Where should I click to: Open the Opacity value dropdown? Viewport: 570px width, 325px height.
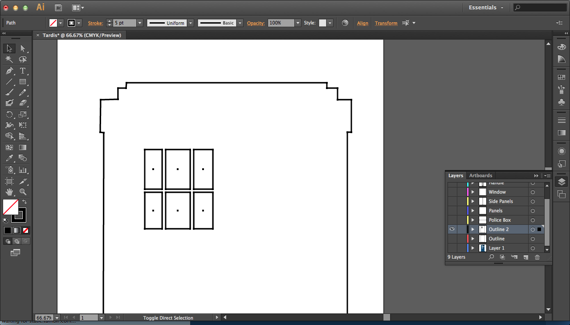(x=298, y=23)
